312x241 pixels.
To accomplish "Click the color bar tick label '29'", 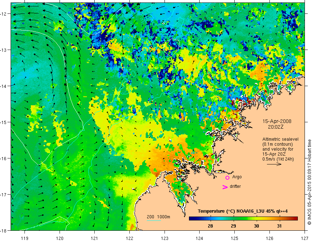I will click(x=233, y=226).
